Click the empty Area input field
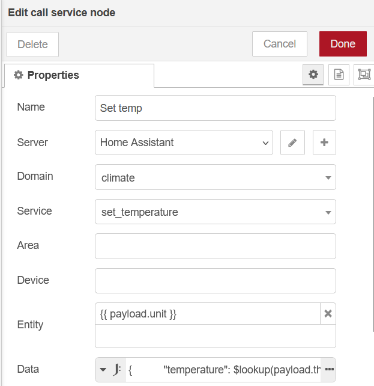This screenshot has height=386, width=374. pos(215,246)
